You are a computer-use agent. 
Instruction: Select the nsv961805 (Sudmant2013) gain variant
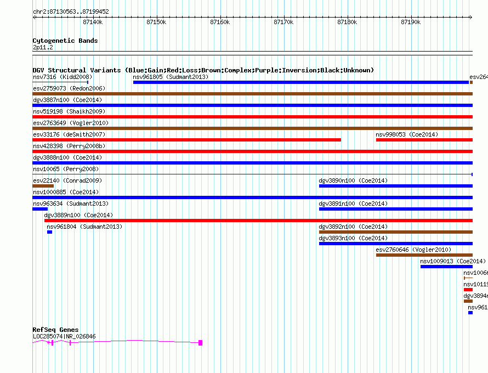[300, 82]
